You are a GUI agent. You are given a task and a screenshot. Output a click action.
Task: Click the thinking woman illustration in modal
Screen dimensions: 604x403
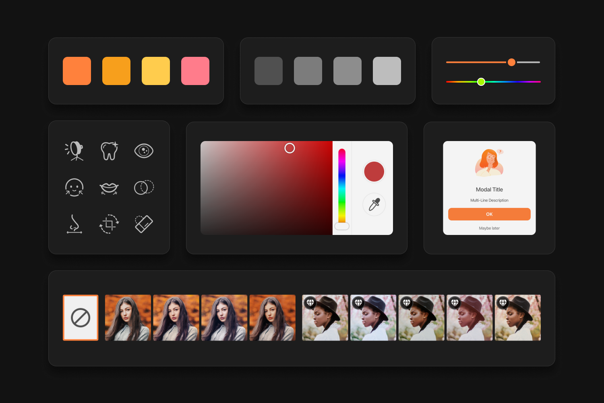pyautogui.click(x=489, y=162)
